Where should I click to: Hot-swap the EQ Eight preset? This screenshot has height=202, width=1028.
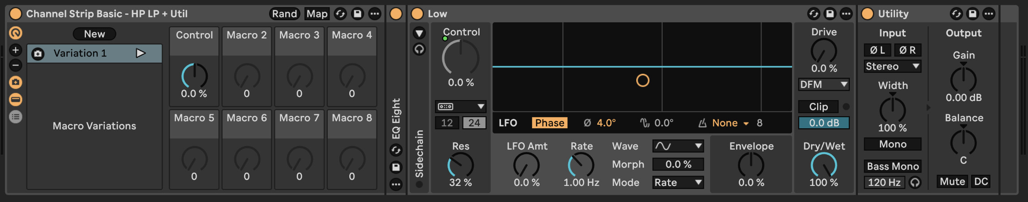(x=396, y=150)
